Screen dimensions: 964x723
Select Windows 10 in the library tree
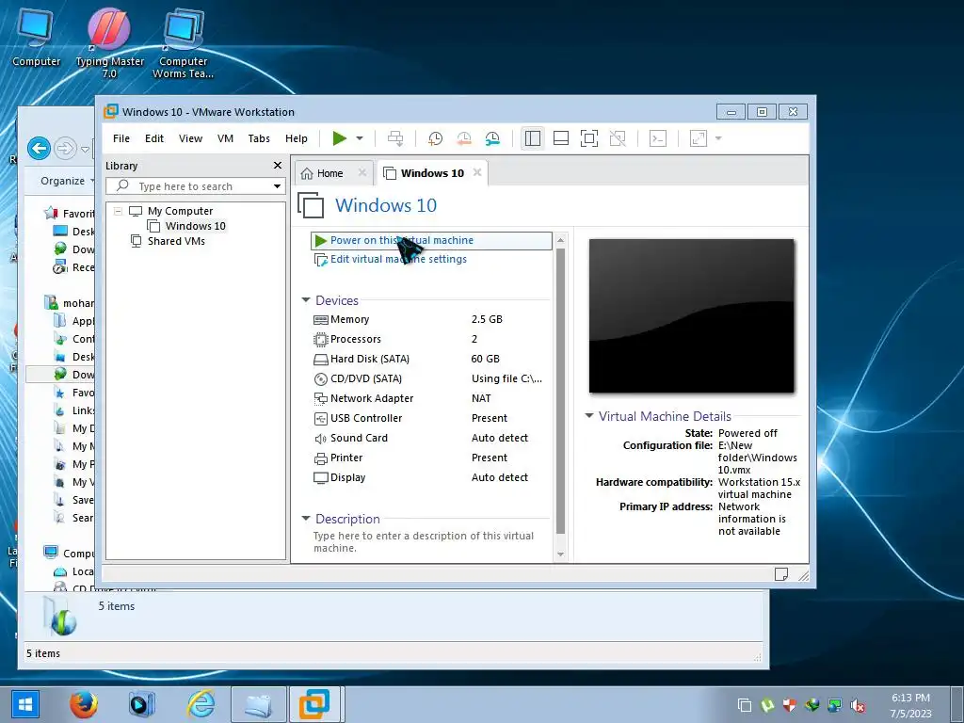[x=196, y=226]
